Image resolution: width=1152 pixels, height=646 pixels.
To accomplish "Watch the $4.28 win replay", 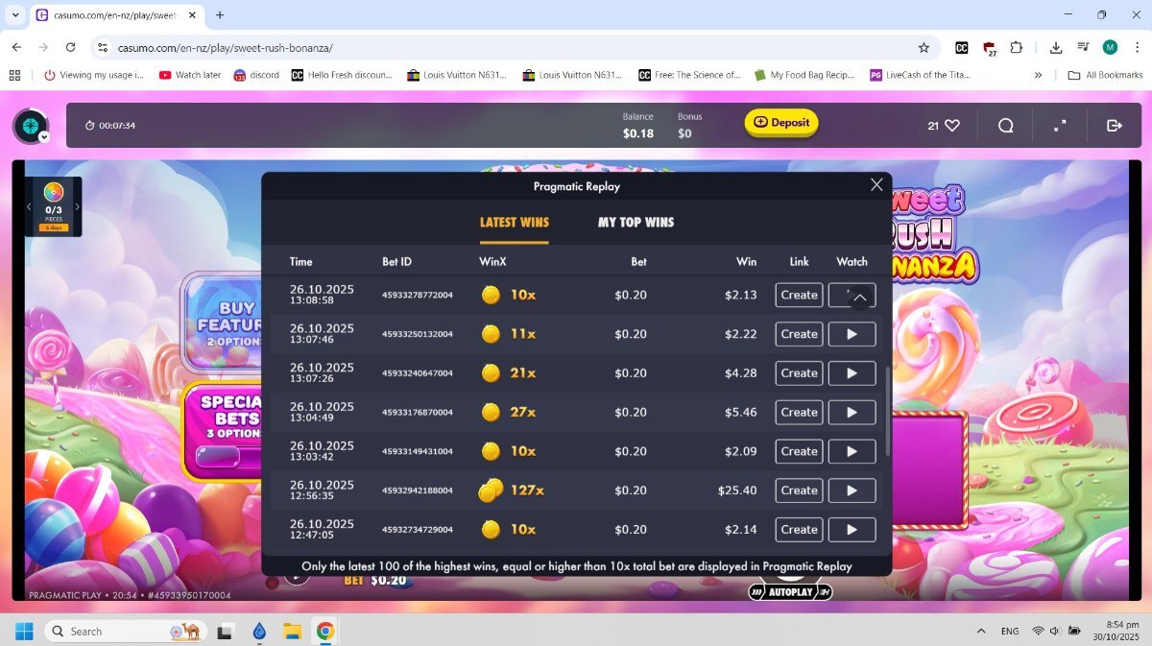I will pos(852,373).
